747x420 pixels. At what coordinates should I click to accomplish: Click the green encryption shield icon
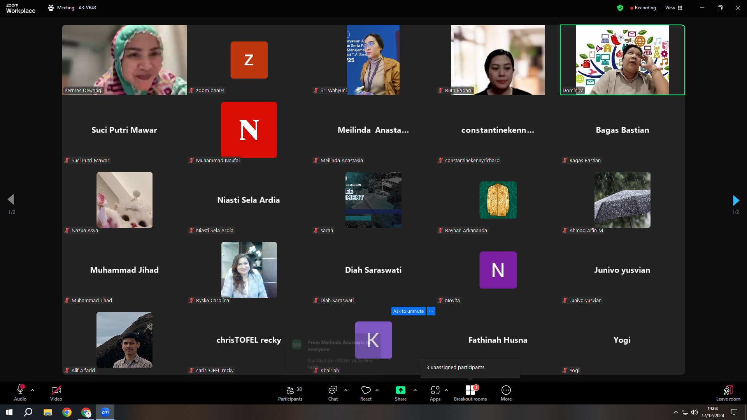[620, 8]
